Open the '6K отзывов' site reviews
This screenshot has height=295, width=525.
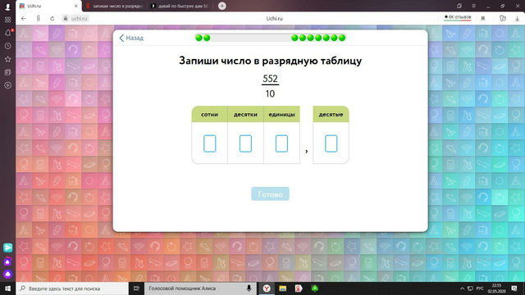click(458, 17)
